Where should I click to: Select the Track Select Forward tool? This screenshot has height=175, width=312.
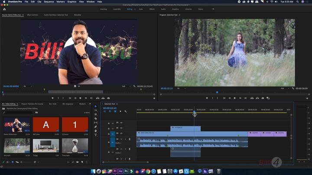click(x=96, y=110)
